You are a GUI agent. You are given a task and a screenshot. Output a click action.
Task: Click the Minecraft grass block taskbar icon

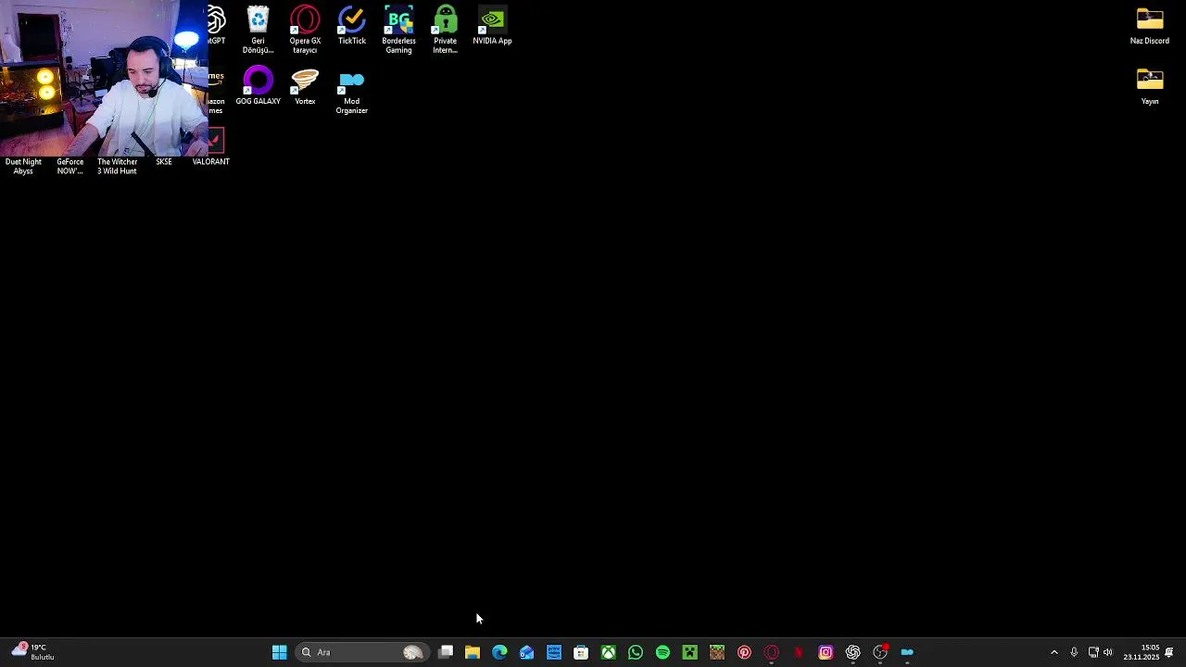click(x=717, y=652)
